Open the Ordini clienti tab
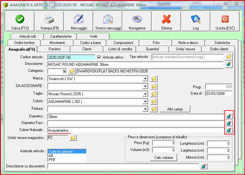 coord(219,49)
